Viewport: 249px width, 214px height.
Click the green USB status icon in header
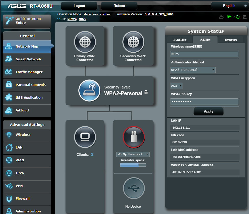point(237,17)
